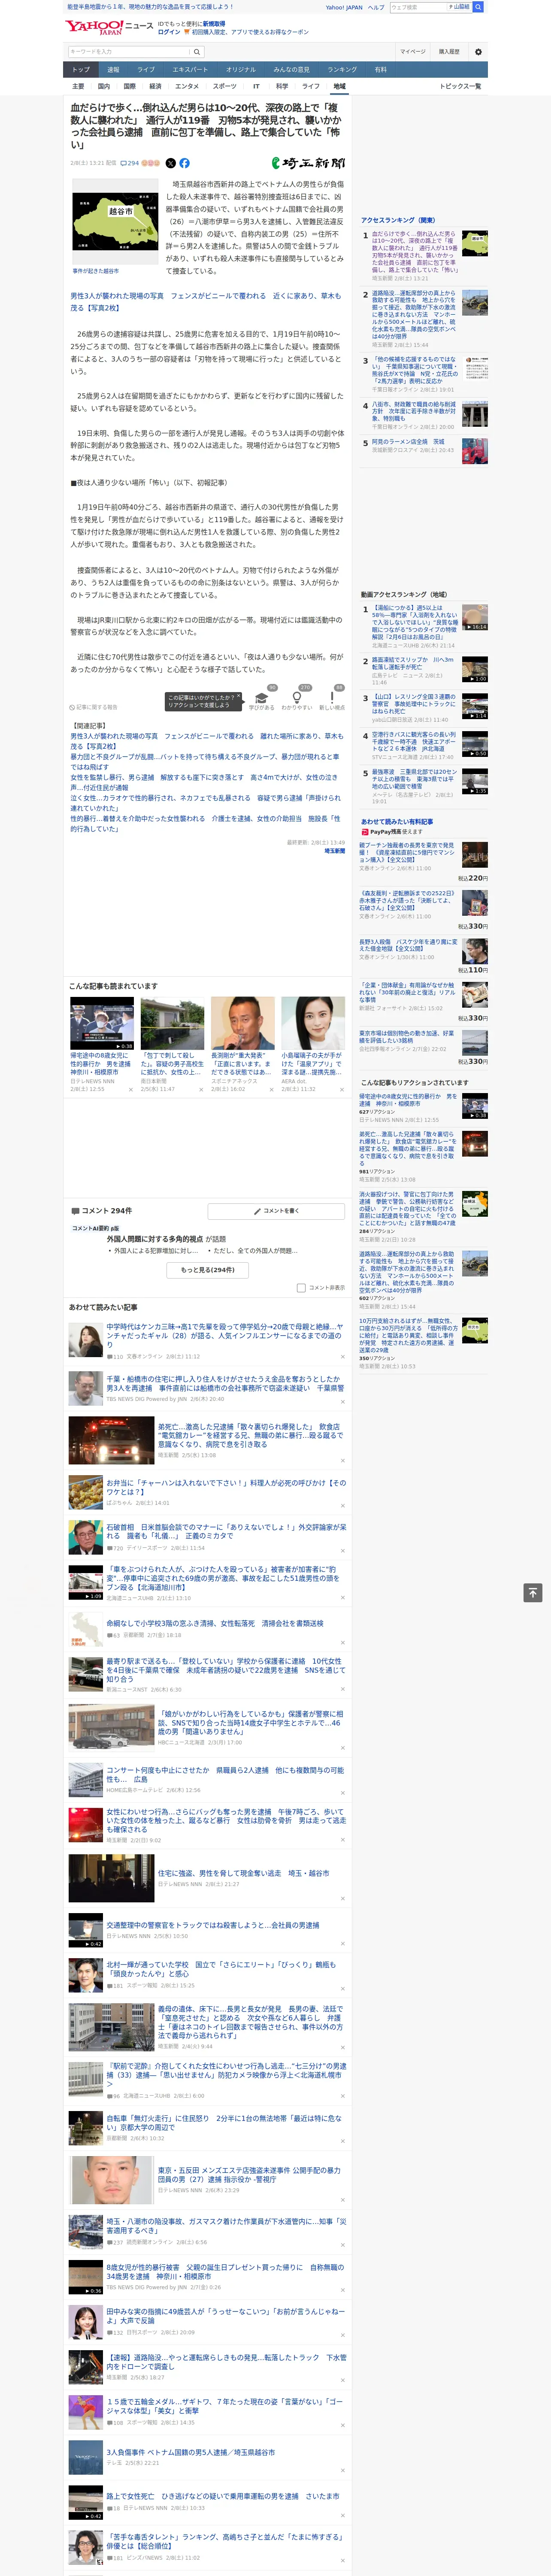
Task: Open the Yahoo! JAPAN link in top bar
Action: [x=344, y=7]
